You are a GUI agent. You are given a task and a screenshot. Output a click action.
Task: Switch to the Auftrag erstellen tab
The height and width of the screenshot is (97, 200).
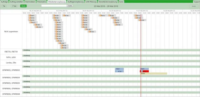point(17,2)
